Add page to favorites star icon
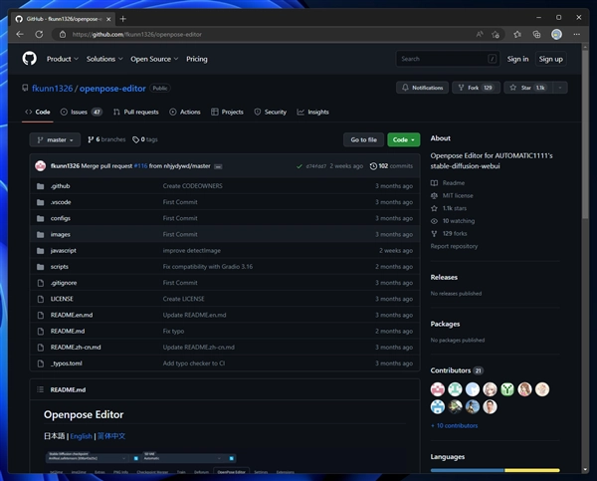 (x=496, y=34)
